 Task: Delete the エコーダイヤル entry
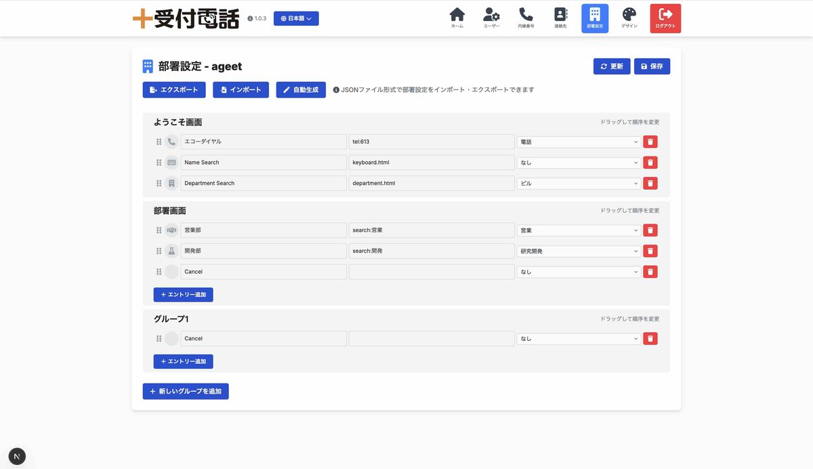coord(650,142)
